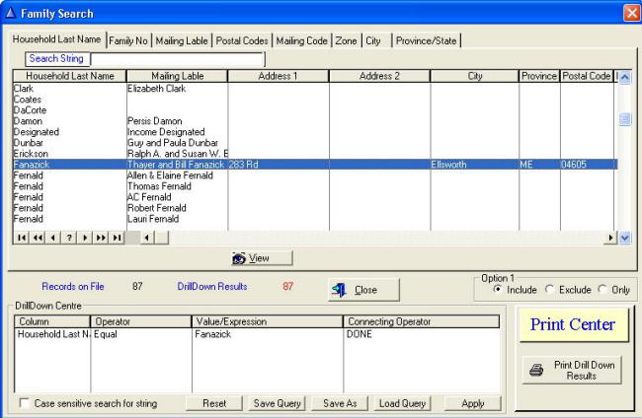Click the question mark locate button

point(69,238)
